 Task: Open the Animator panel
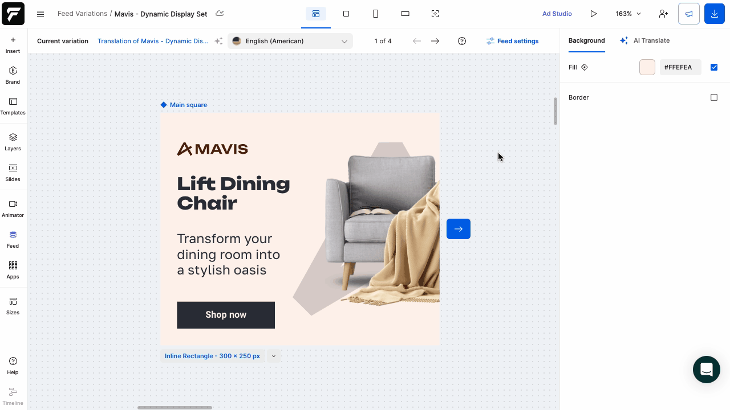pos(13,208)
